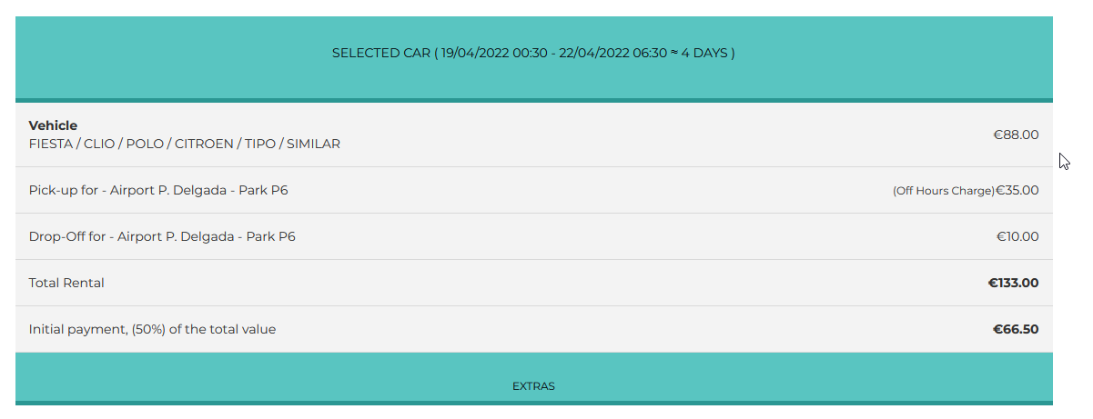Click the Off Hours Charge note
This screenshot has height=419, width=1093.
944,191
